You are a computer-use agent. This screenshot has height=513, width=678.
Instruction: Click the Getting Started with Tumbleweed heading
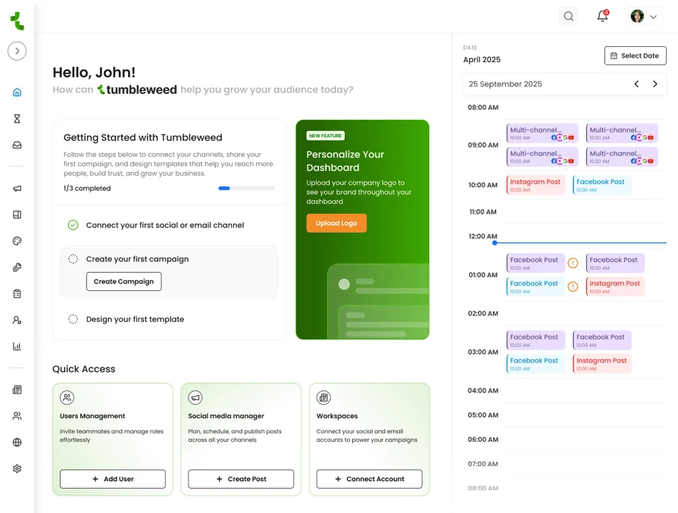(x=142, y=138)
